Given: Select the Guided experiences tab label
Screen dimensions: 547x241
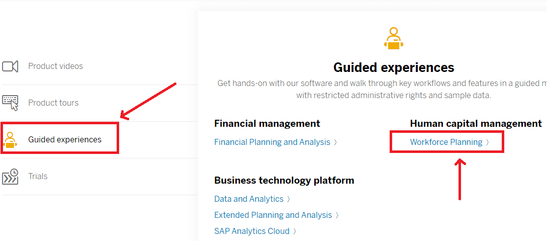Looking at the screenshot, I should click(x=65, y=140).
